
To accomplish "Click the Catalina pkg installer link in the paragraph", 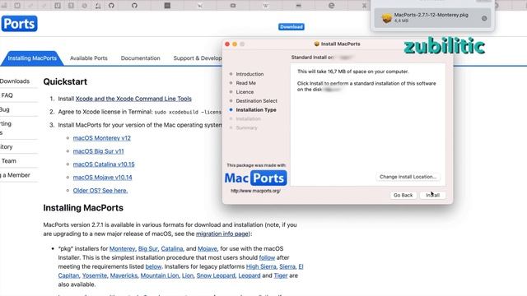I will point(172,248).
